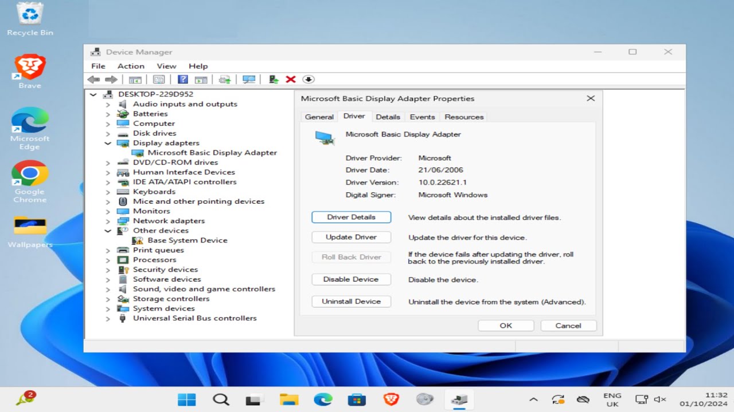
Task: Switch to the Events tab
Action: [422, 117]
